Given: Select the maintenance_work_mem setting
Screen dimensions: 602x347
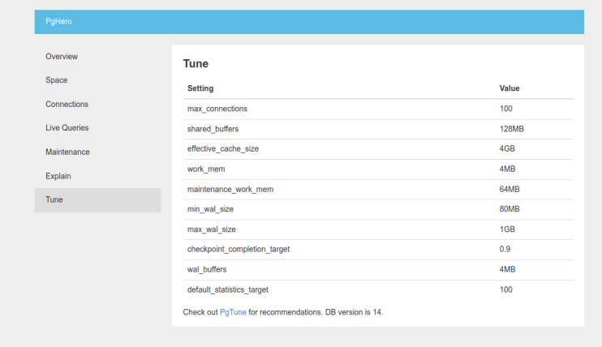Looking at the screenshot, I should click(230, 189).
